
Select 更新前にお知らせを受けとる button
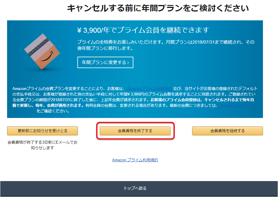[42, 131]
